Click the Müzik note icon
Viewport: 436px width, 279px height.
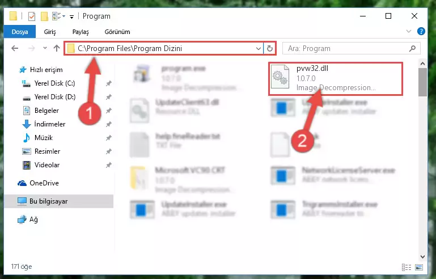click(27, 138)
